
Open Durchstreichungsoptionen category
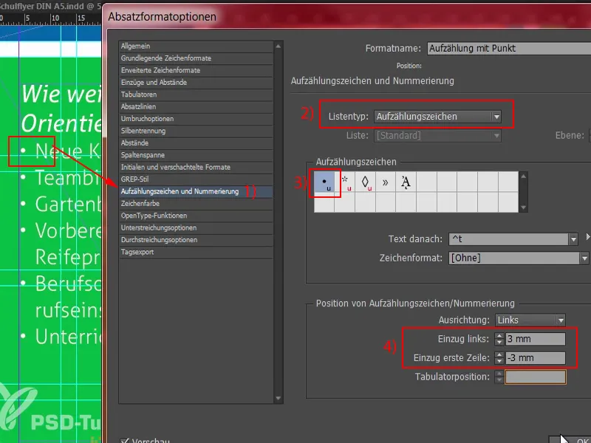coord(196,239)
